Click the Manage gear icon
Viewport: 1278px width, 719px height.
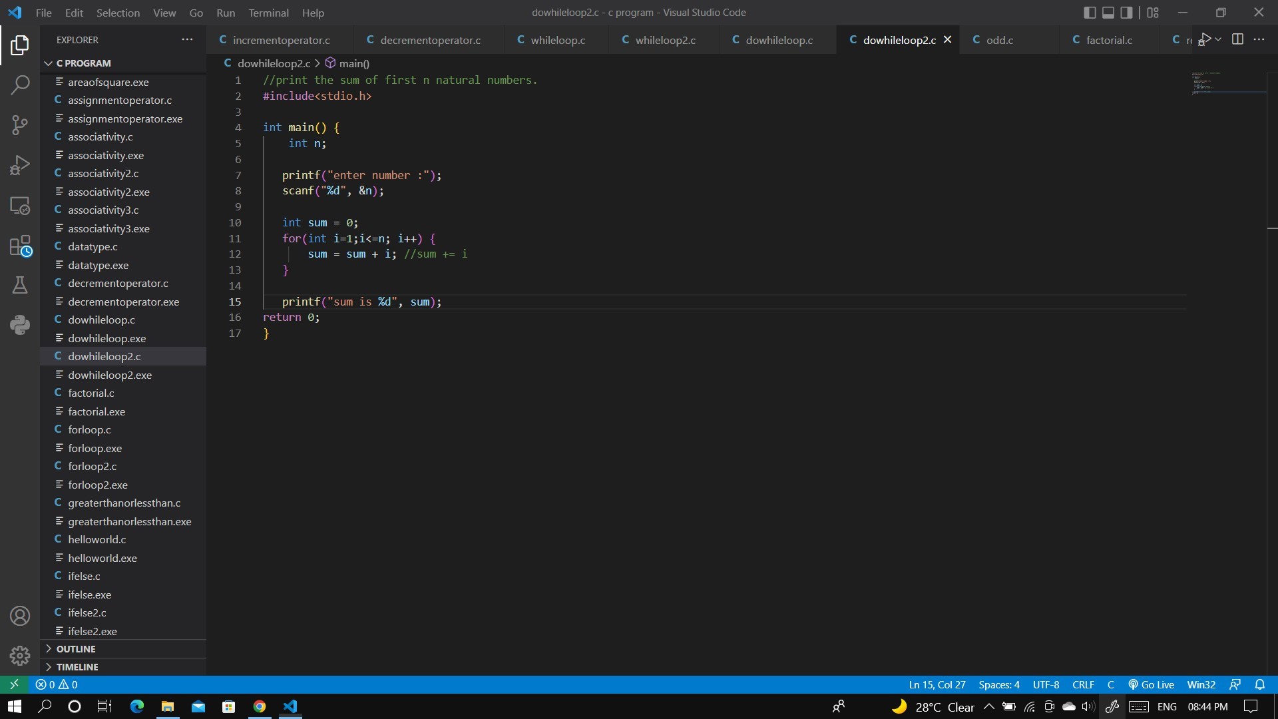click(20, 656)
